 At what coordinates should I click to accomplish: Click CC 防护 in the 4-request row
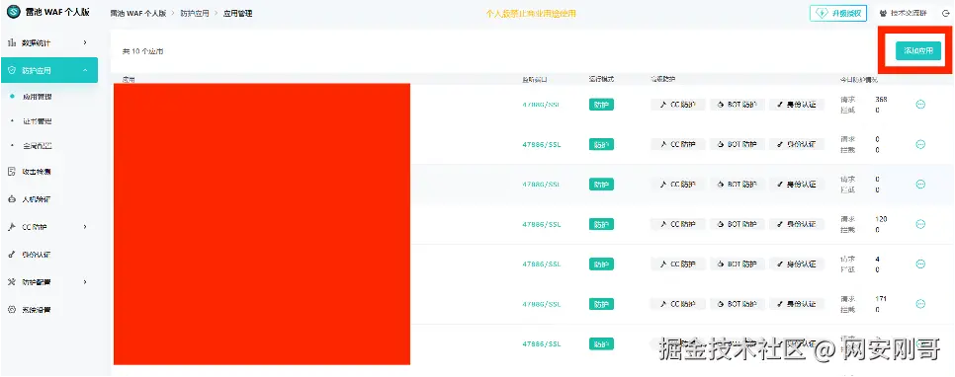678,264
